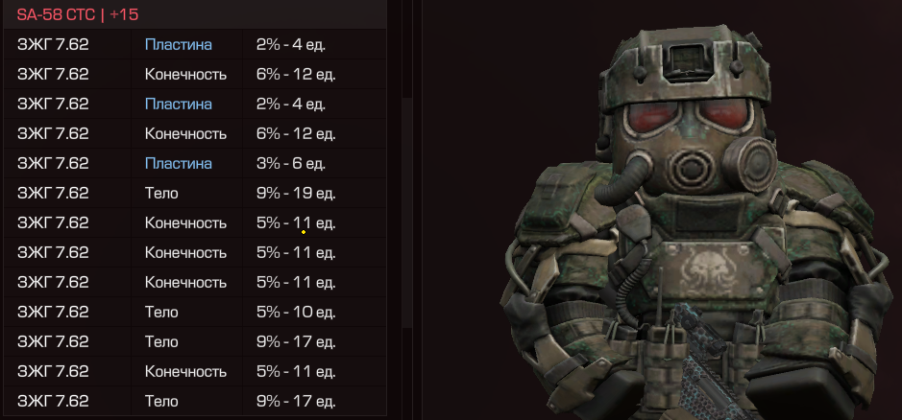This screenshot has height=420, width=902.
Task: Click the 9% - 19 ед. damage value
Action: coord(296,193)
